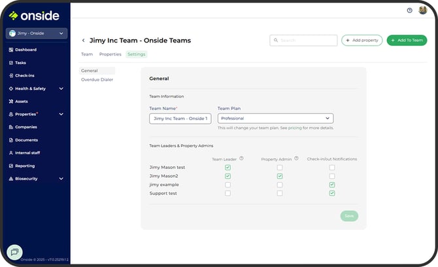Expand the Properties menu chevron
This screenshot has height=267, width=438.
tap(61, 114)
